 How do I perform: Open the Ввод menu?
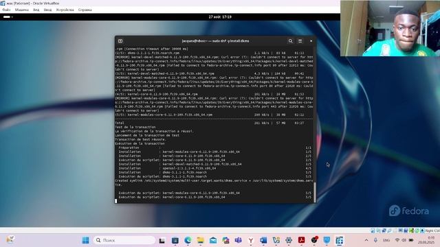click(x=47, y=10)
